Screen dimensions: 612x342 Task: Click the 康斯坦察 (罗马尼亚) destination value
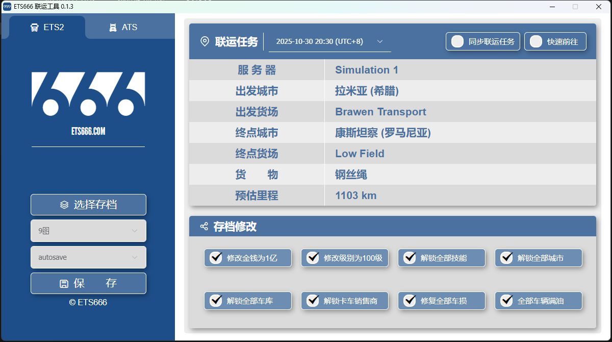pyautogui.click(x=383, y=133)
